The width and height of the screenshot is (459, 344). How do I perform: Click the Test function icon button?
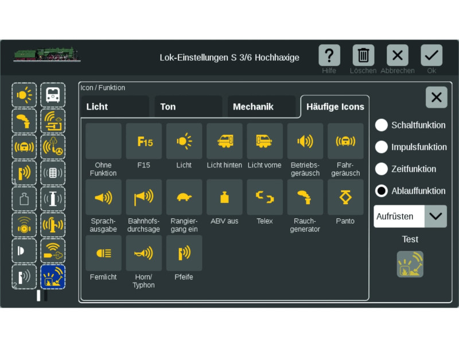coord(410,264)
